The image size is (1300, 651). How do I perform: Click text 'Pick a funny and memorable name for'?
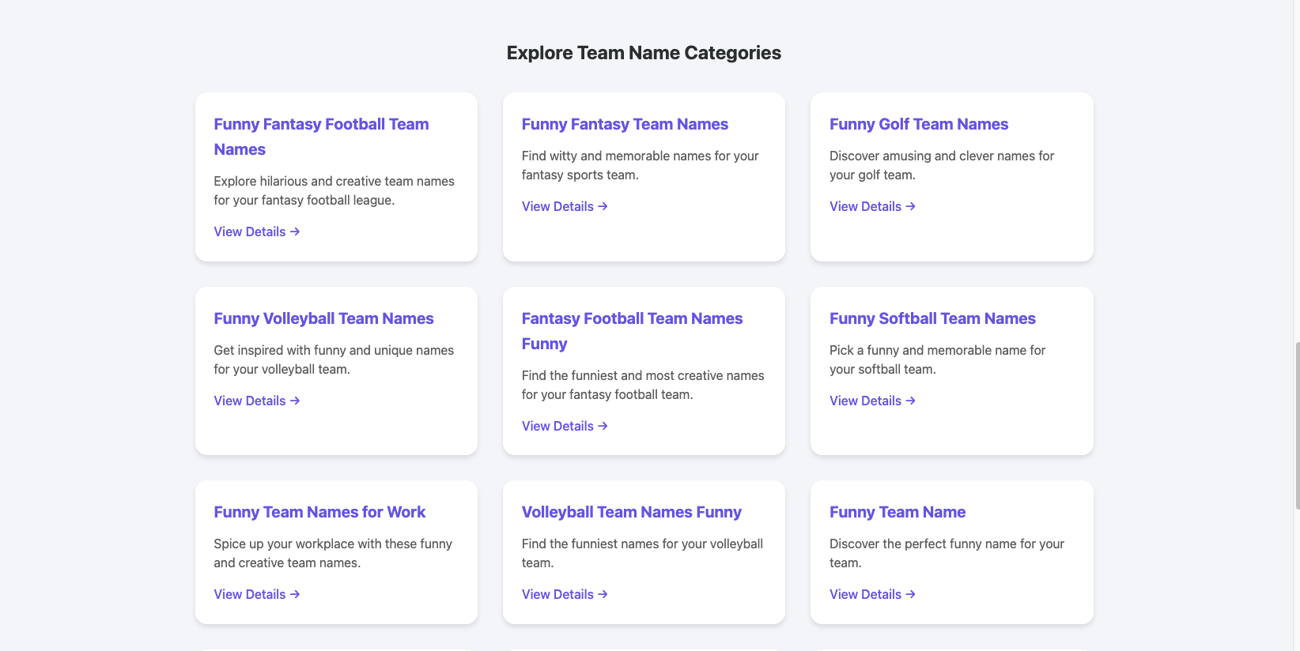click(x=937, y=350)
